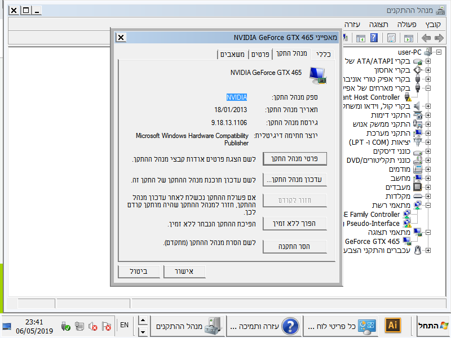
Task: Click the פרטי מנהל התקן driver details button
Action: [294, 159]
